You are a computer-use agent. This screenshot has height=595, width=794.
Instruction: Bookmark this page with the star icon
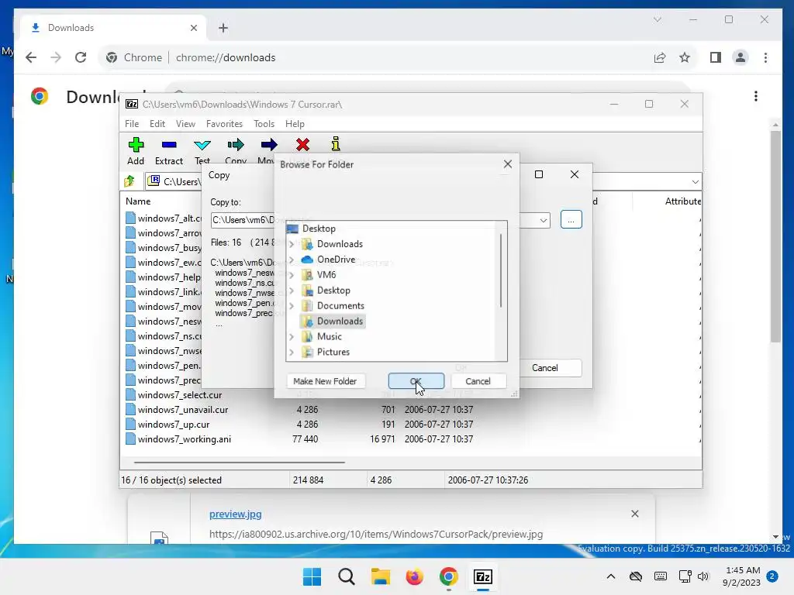tap(685, 57)
